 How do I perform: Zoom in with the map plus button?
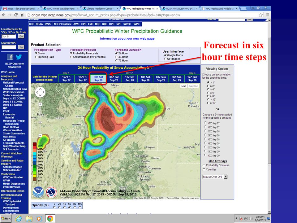[40, 104]
